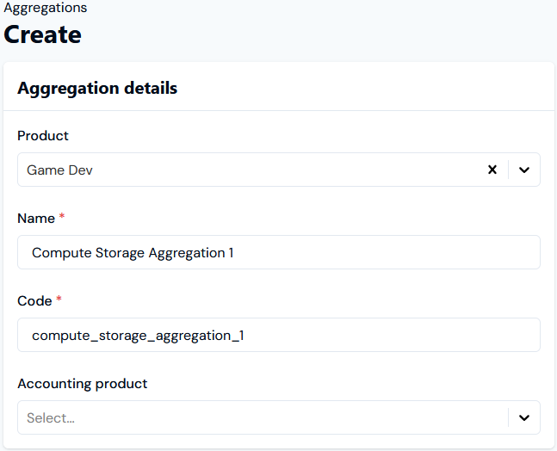Click the Code field label
Screen dimensions: 557x451
coord(34,300)
